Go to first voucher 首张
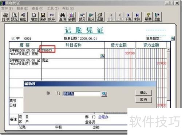 pos(111,17)
